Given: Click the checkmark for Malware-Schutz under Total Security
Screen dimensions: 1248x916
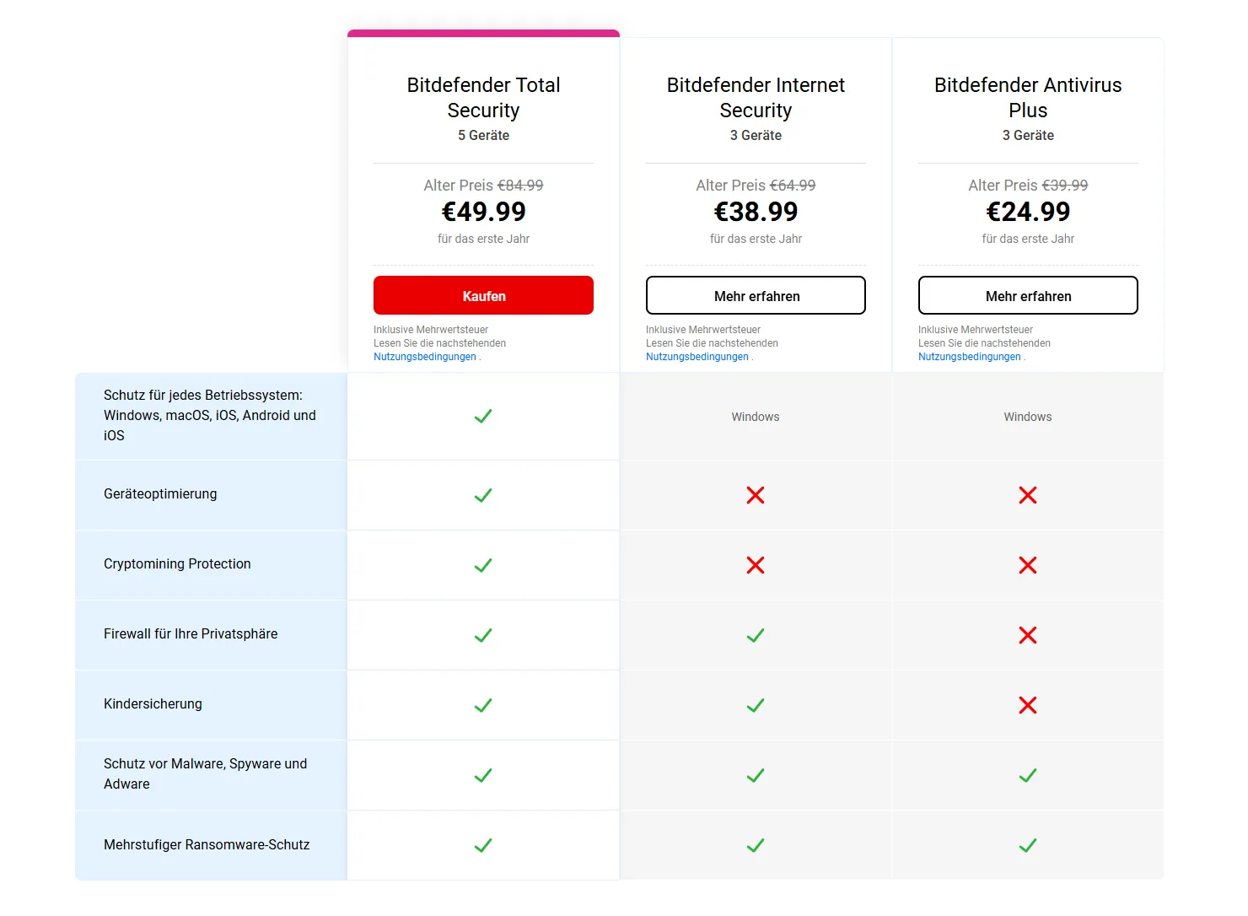Looking at the screenshot, I should pyautogui.click(x=483, y=775).
